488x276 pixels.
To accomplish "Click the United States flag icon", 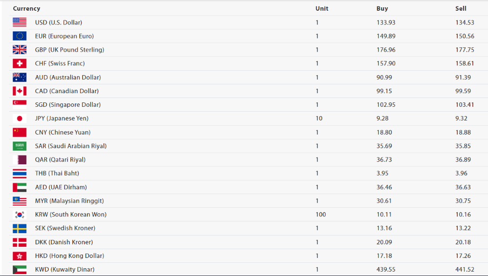I will tap(20, 22).
